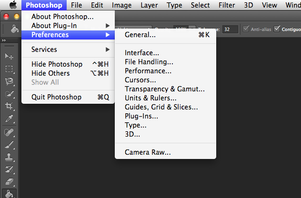
Task: Open Guides, Grid & Slices preferences
Action: [165, 107]
